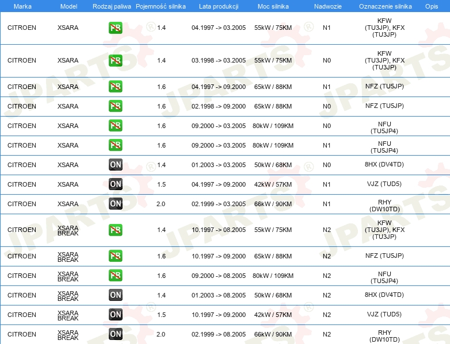450x344 pixels.
Task: Select the date range 03.1998 -> 03.2005
Action: coord(219,60)
